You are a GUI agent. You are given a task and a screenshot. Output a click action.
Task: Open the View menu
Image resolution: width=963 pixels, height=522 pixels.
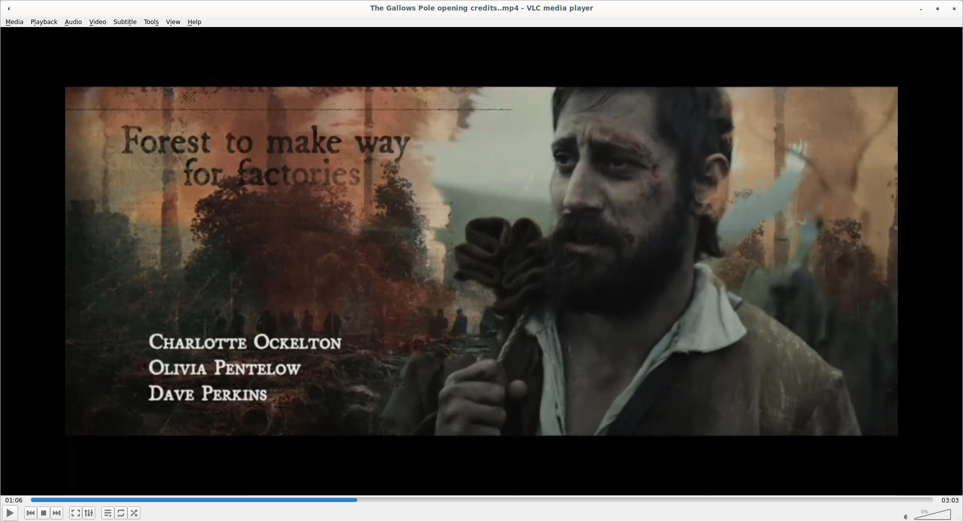(173, 22)
